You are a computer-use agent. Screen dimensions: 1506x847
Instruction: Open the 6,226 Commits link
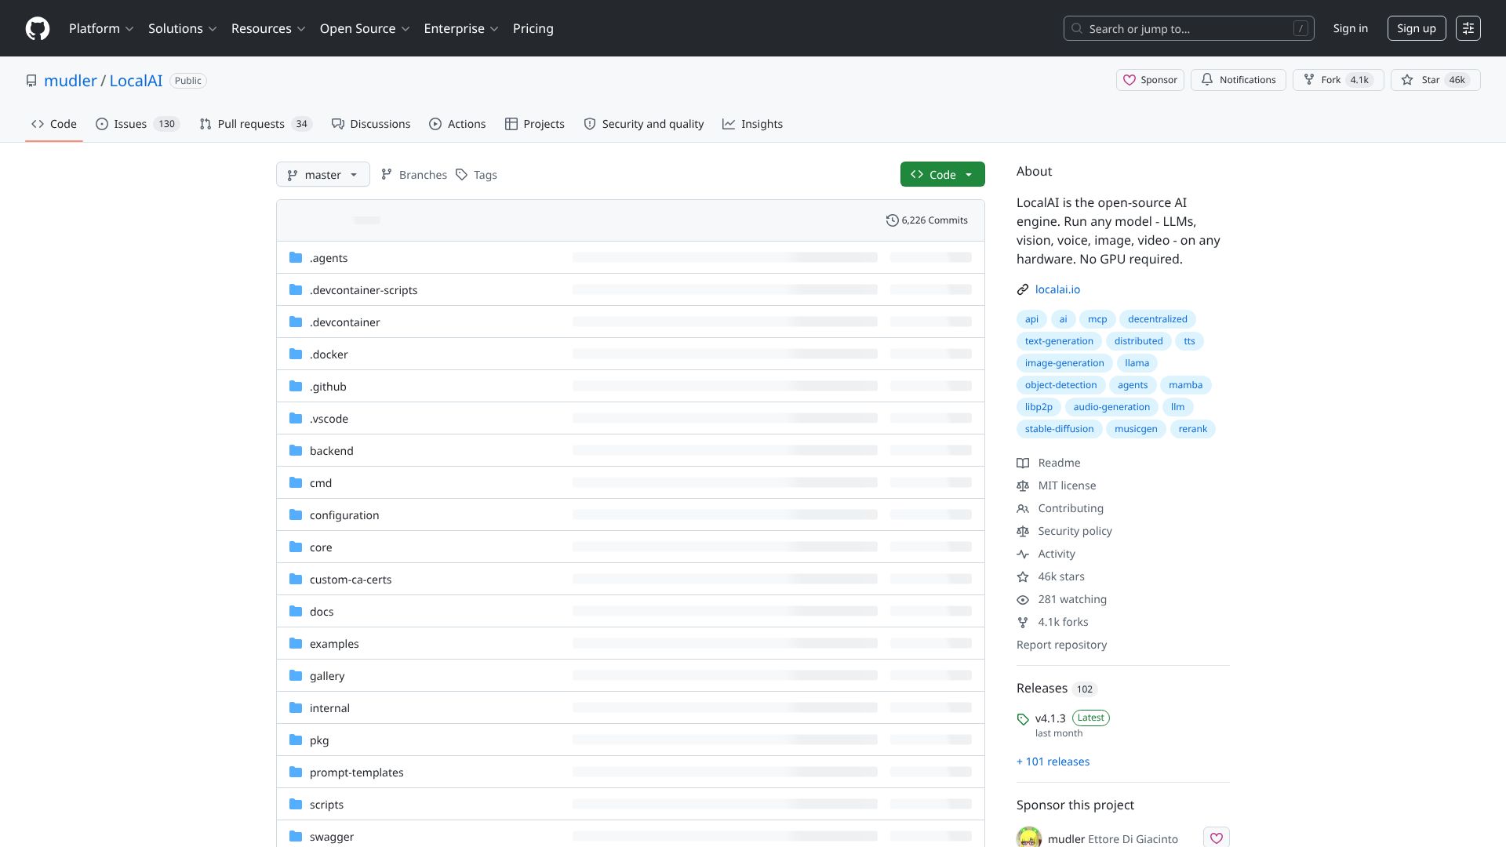927,220
